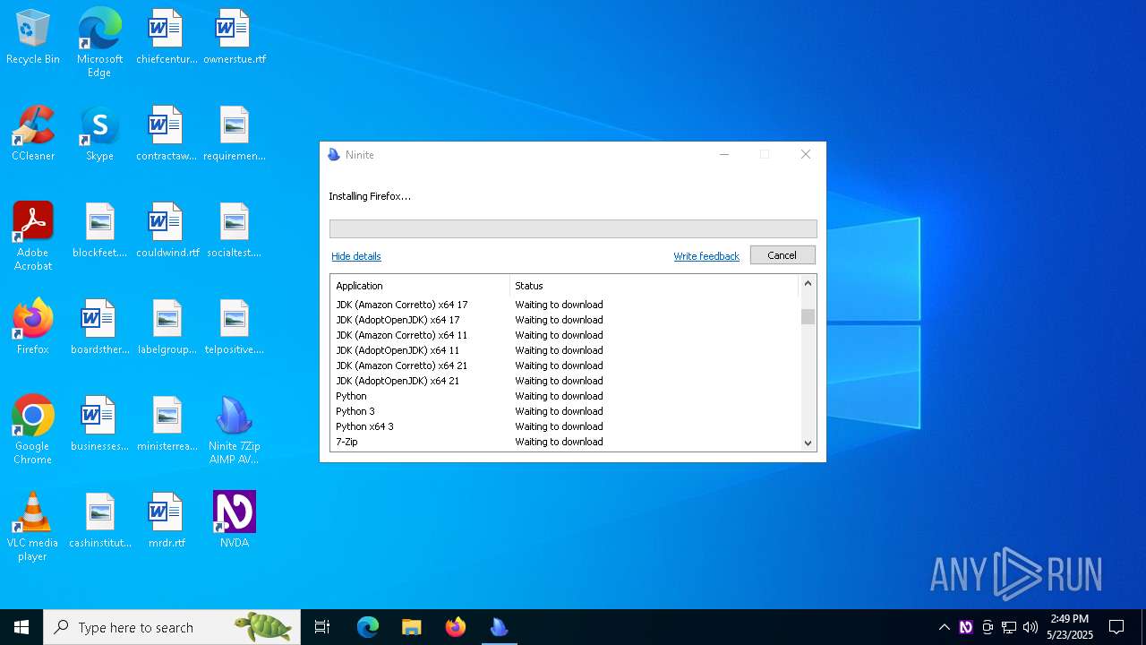
Task: Open the Google Chrome desktop shortcut
Action: 33,430
